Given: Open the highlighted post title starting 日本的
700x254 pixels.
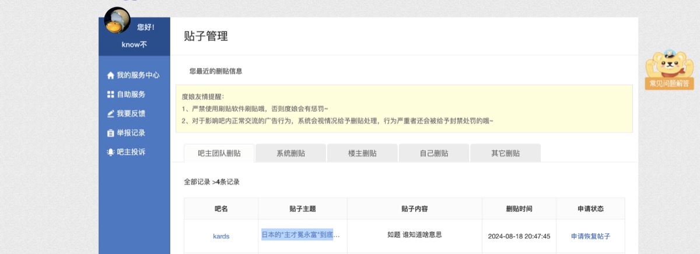Looking at the screenshot, I should point(300,235).
